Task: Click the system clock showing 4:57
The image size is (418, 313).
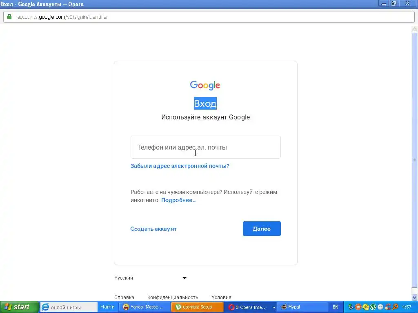Action: point(407,307)
